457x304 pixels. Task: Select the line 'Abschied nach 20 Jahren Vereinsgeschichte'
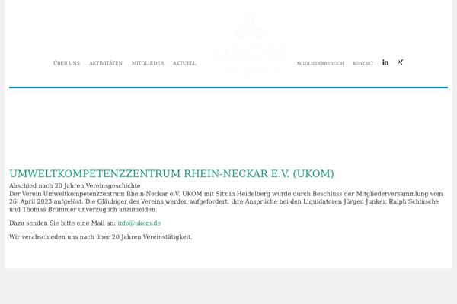[x=75, y=185]
